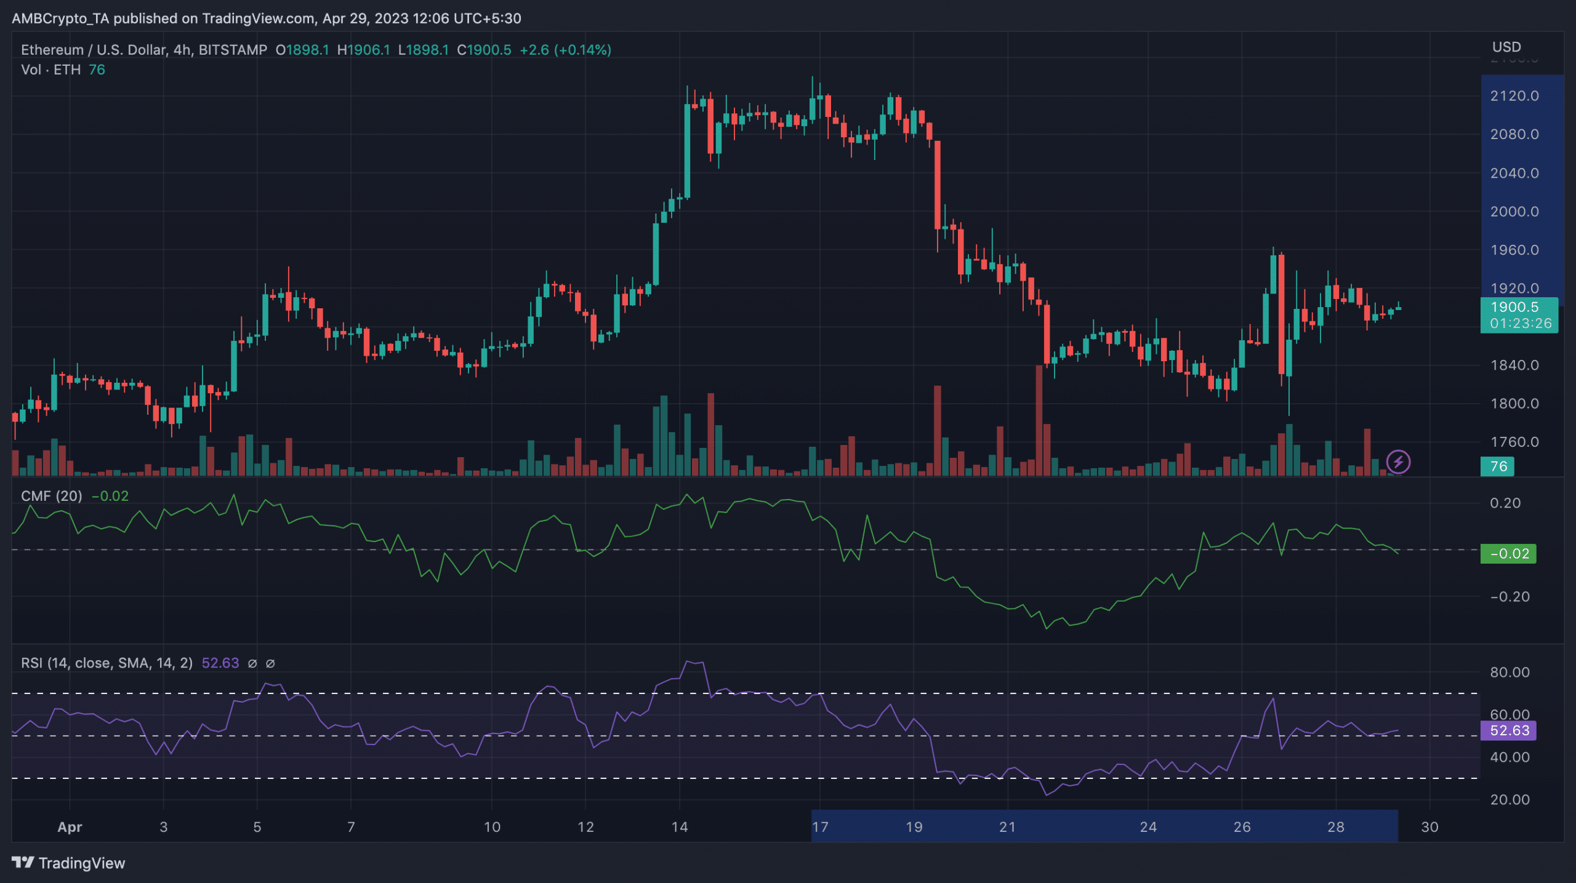
Task: Click the −0.20 CMF axis label
Action: pyautogui.click(x=1510, y=597)
